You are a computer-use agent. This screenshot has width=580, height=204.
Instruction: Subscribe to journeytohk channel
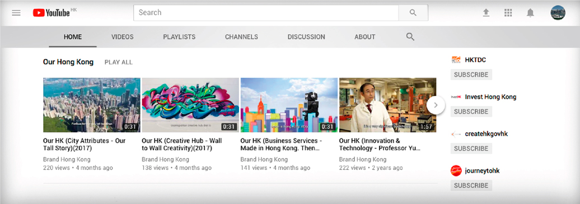[x=471, y=186]
